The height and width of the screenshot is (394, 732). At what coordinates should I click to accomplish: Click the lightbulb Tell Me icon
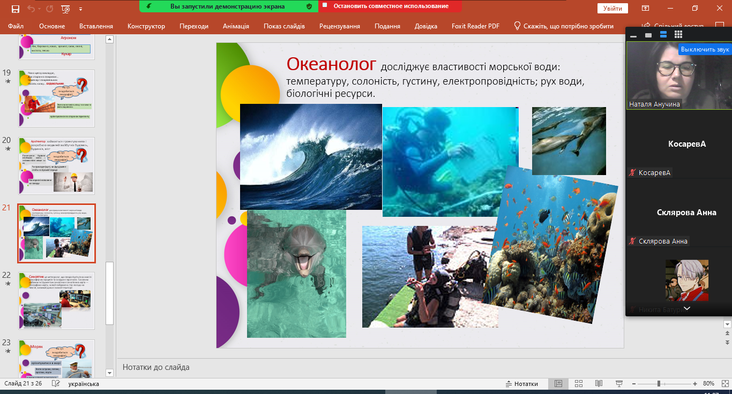click(x=517, y=26)
